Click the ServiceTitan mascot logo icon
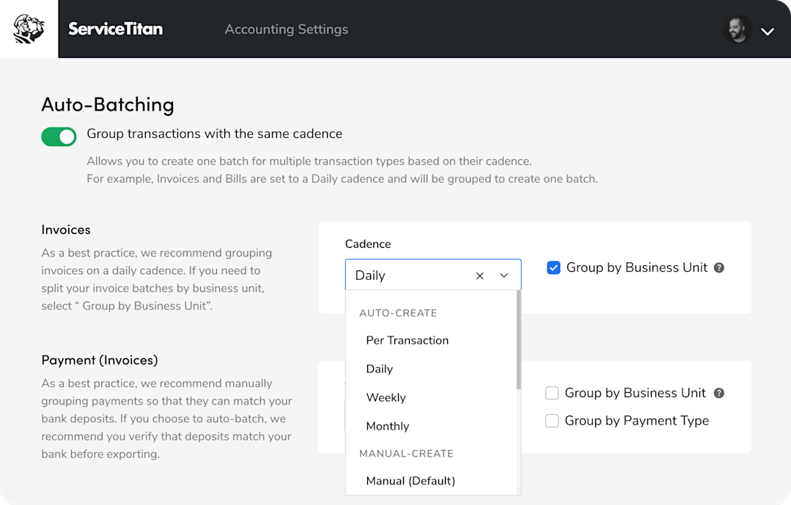The width and height of the screenshot is (791, 505). pyautogui.click(x=29, y=29)
